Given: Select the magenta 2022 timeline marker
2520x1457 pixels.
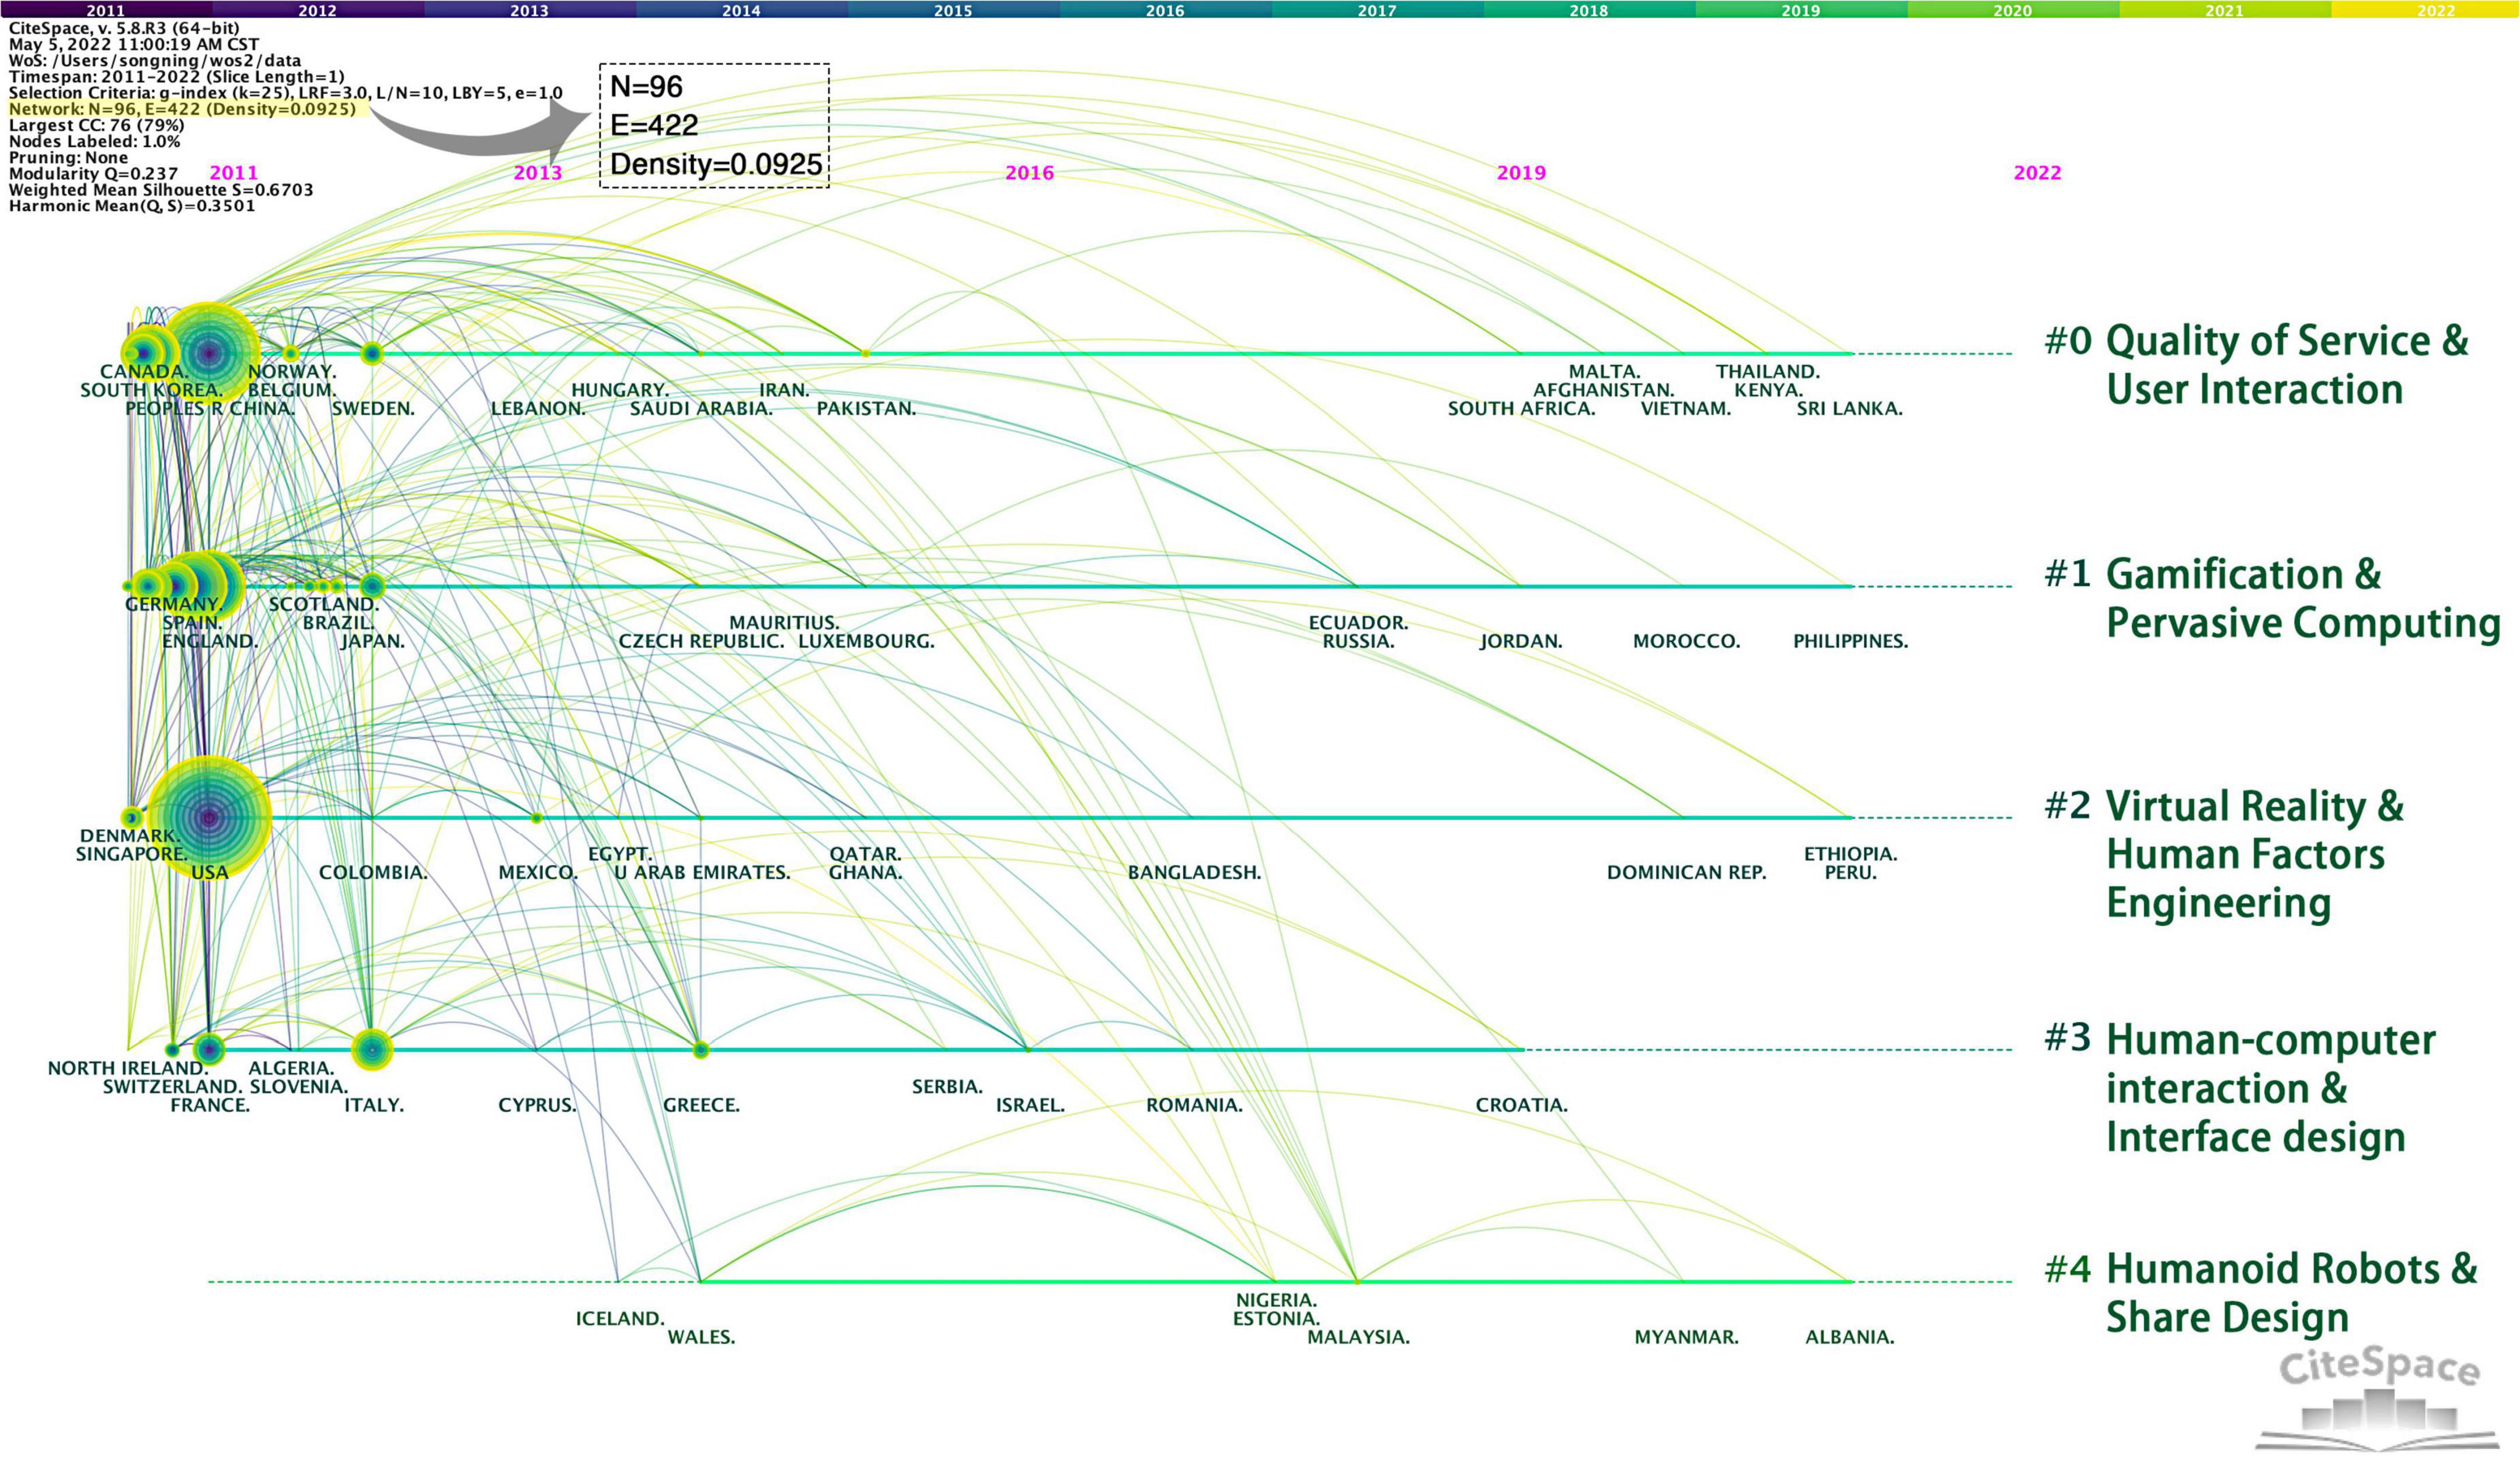Looking at the screenshot, I should 2037,172.
